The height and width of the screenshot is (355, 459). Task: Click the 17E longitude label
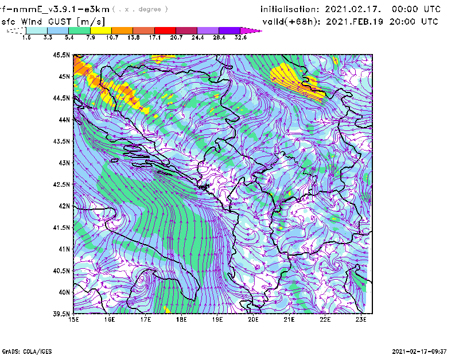tap(146, 320)
